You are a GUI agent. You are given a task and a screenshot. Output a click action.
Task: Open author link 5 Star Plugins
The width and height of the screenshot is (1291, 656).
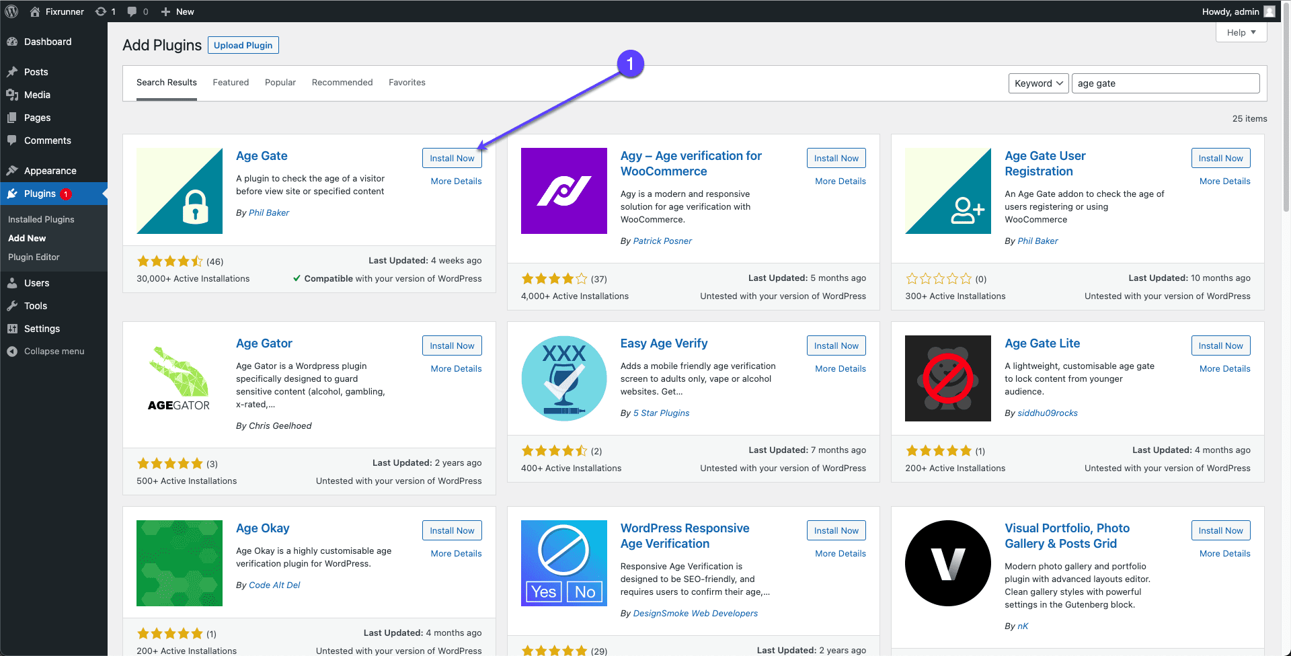[661, 413]
